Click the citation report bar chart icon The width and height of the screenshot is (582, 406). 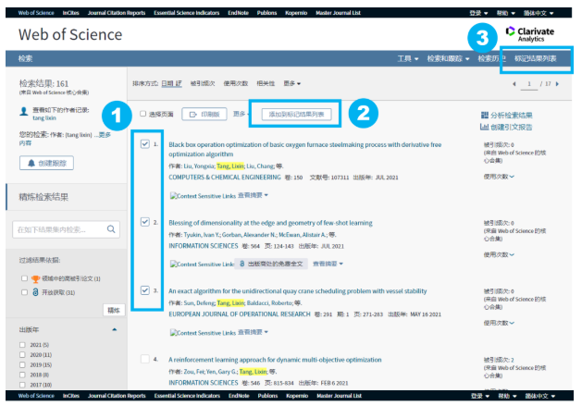point(484,127)
